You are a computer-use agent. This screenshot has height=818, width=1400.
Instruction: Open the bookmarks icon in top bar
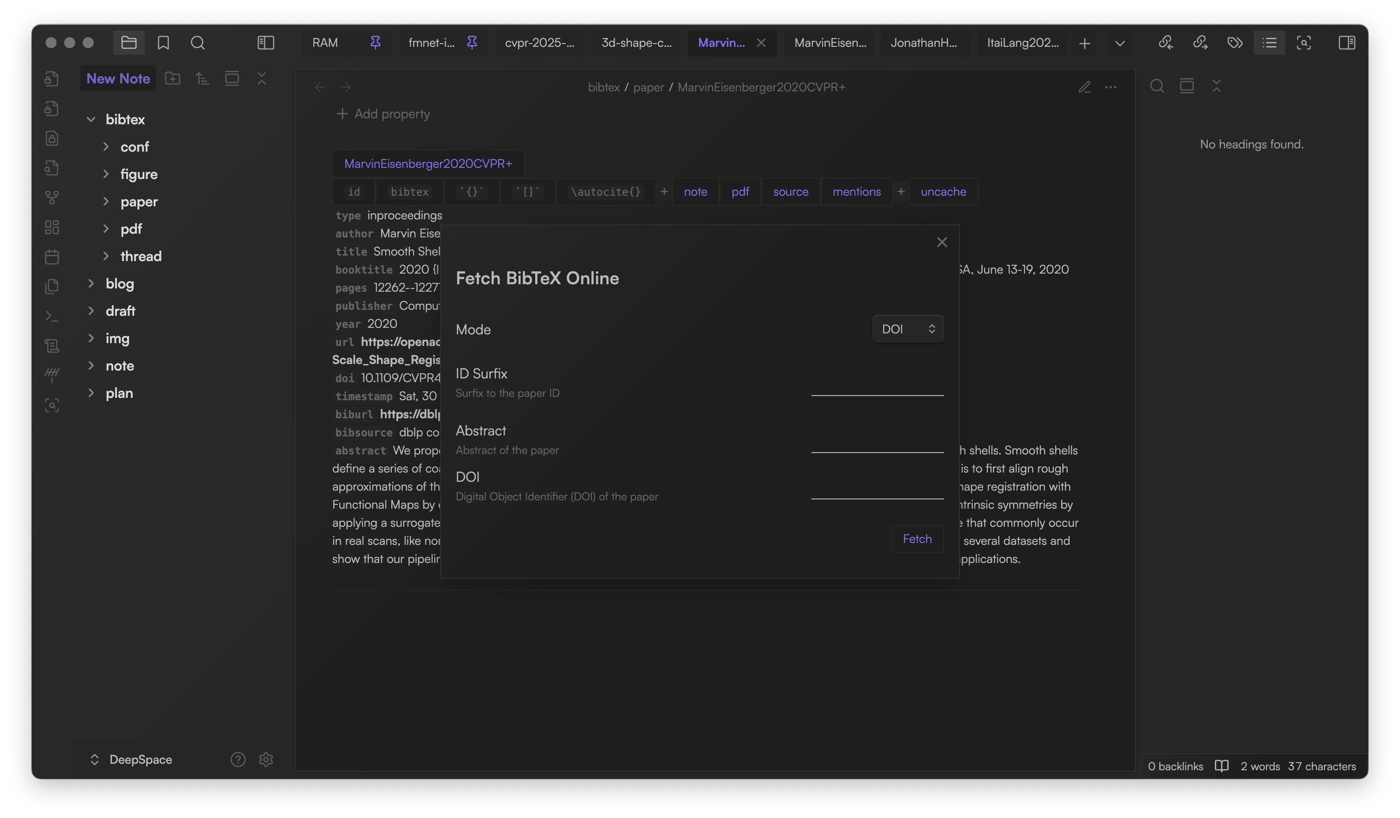point(163,43)
